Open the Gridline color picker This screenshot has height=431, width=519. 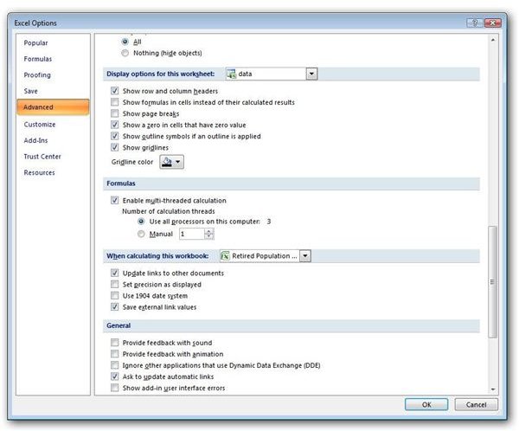pos(171,162)
